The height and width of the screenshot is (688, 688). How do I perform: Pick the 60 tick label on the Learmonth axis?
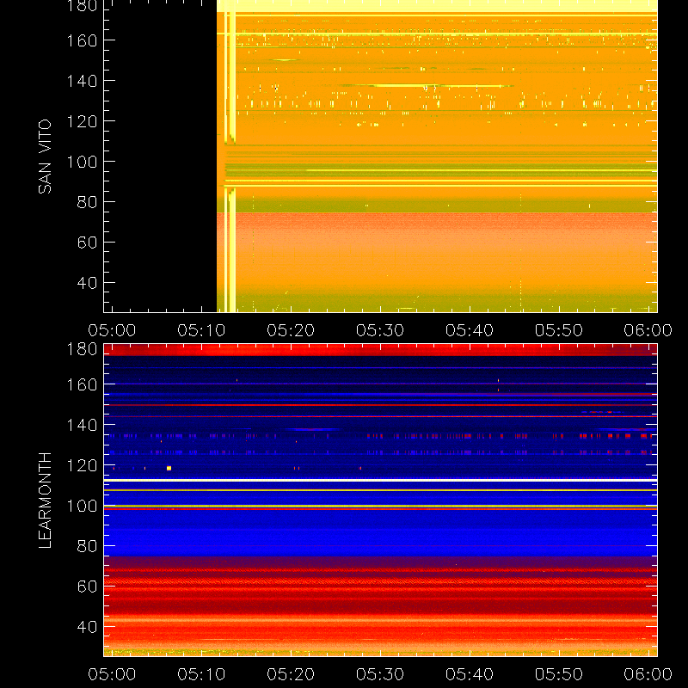(87, 587)
